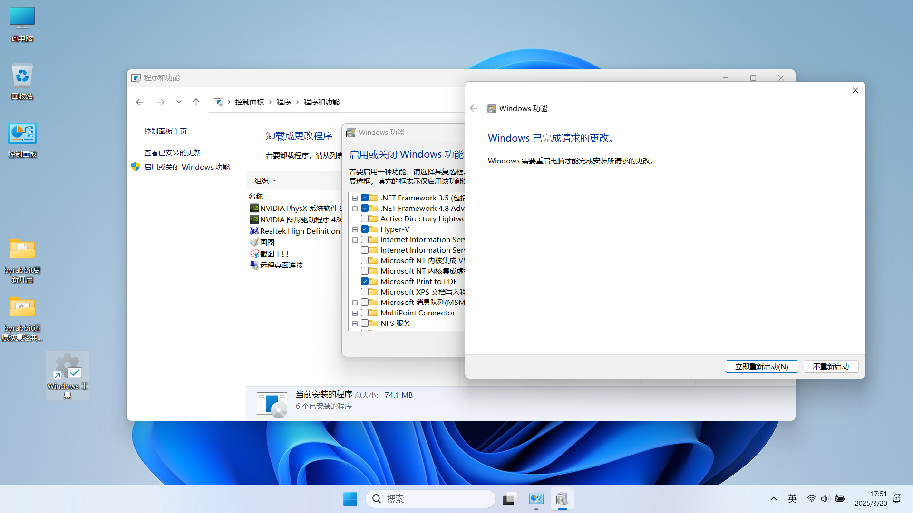This screenshot has height=513, width=913.
Task: Check the NFS 服务 checkbox
Action: coord(365,323)
